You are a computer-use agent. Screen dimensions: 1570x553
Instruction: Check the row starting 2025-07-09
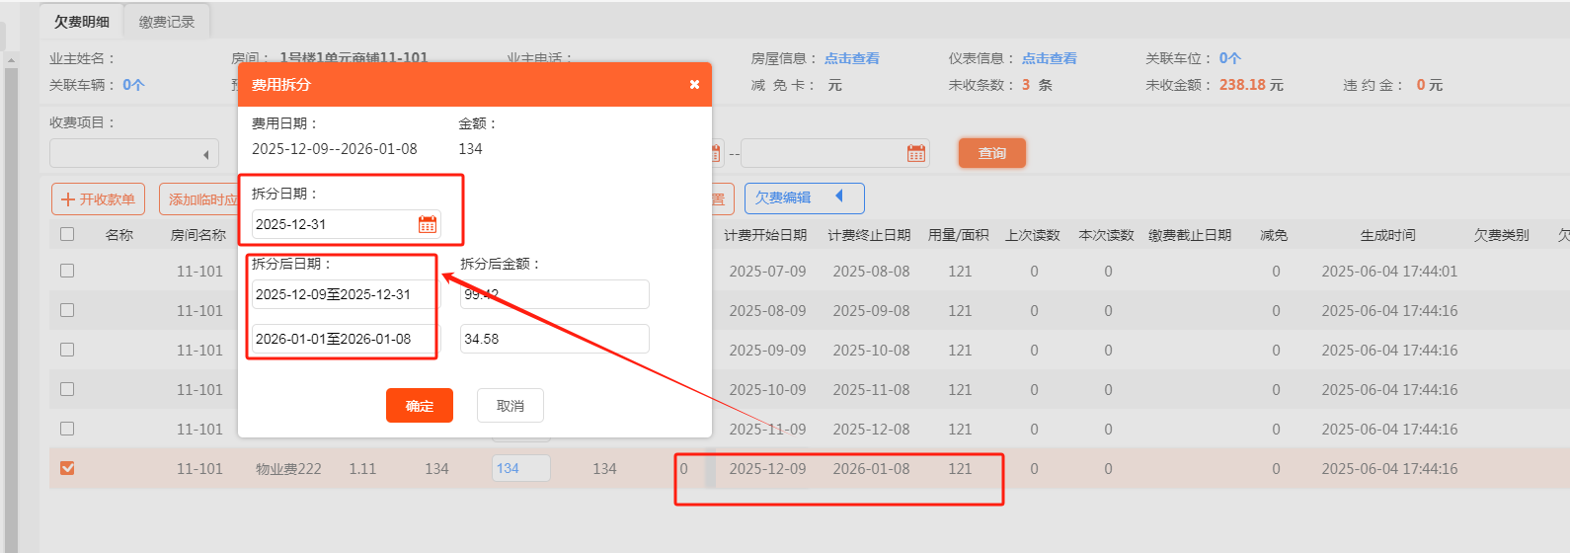click(x=67, y=271)
